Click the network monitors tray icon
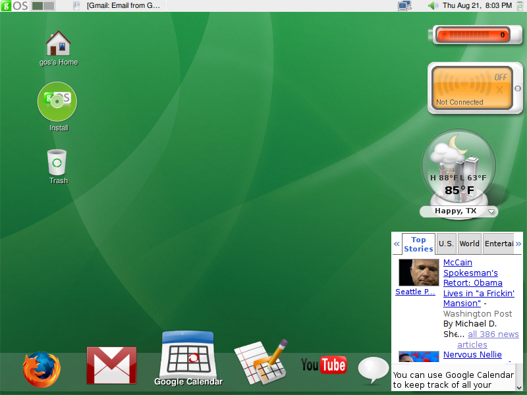Viewport: 527px width, 395px height. pos(404,5)
